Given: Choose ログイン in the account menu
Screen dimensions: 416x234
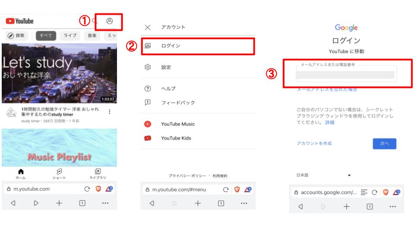Looking at the screenshot, I should click(x=198, y=46).
